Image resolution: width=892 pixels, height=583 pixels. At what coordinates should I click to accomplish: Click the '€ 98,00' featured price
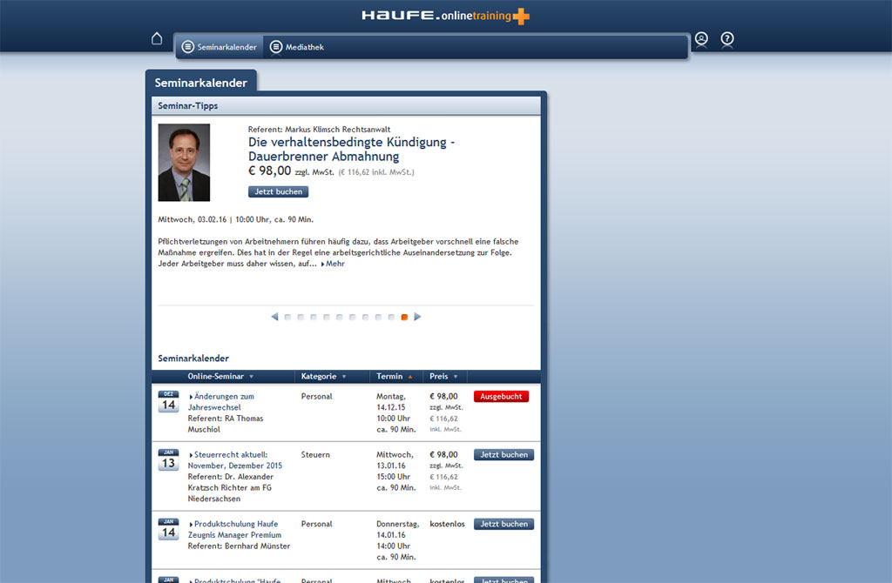tap(270, 171)
